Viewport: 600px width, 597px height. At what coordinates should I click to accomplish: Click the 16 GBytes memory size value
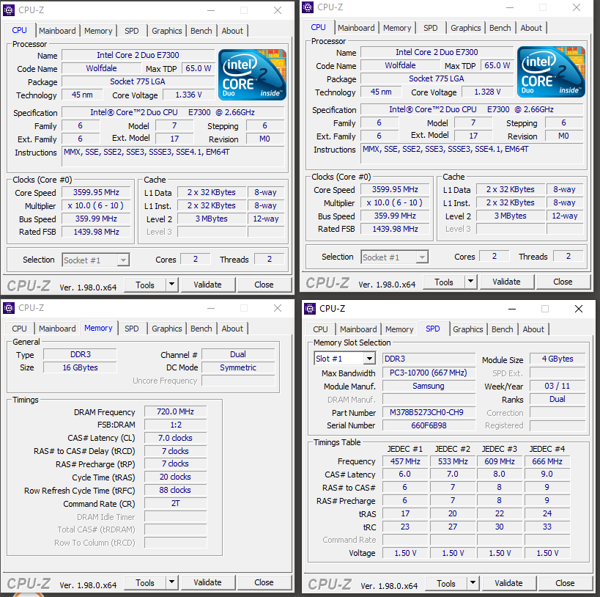80,367
